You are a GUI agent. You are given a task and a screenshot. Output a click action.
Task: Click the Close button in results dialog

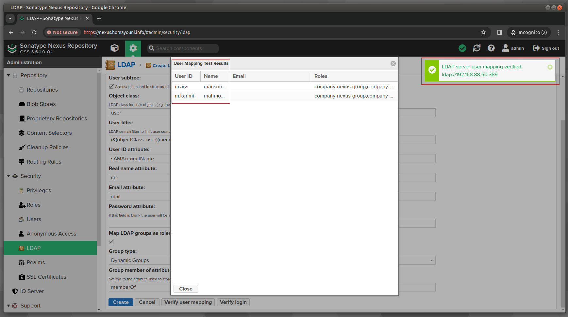[x=186, y=289]
